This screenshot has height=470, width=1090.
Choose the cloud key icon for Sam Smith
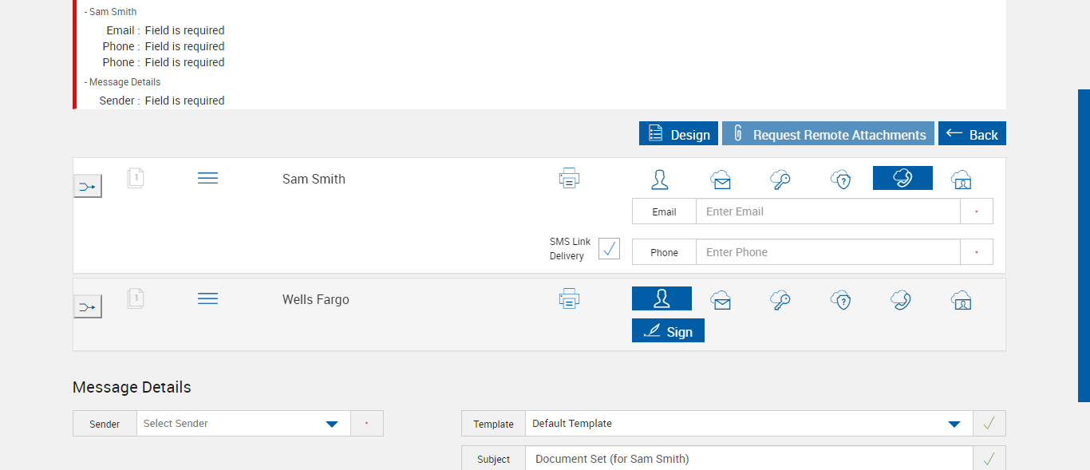pyautogui.click(x=780, y=180)
